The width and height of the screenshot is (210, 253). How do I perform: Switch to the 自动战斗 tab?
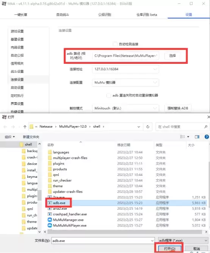coord(63,15)
